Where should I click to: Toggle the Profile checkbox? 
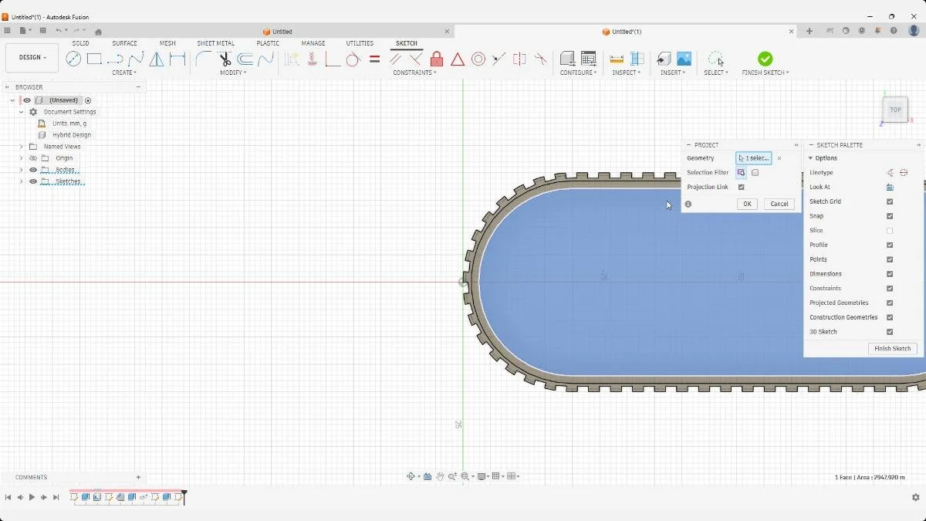890,245
